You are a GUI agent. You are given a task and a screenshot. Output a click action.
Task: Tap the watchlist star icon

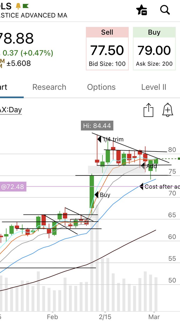coord(142,10)
